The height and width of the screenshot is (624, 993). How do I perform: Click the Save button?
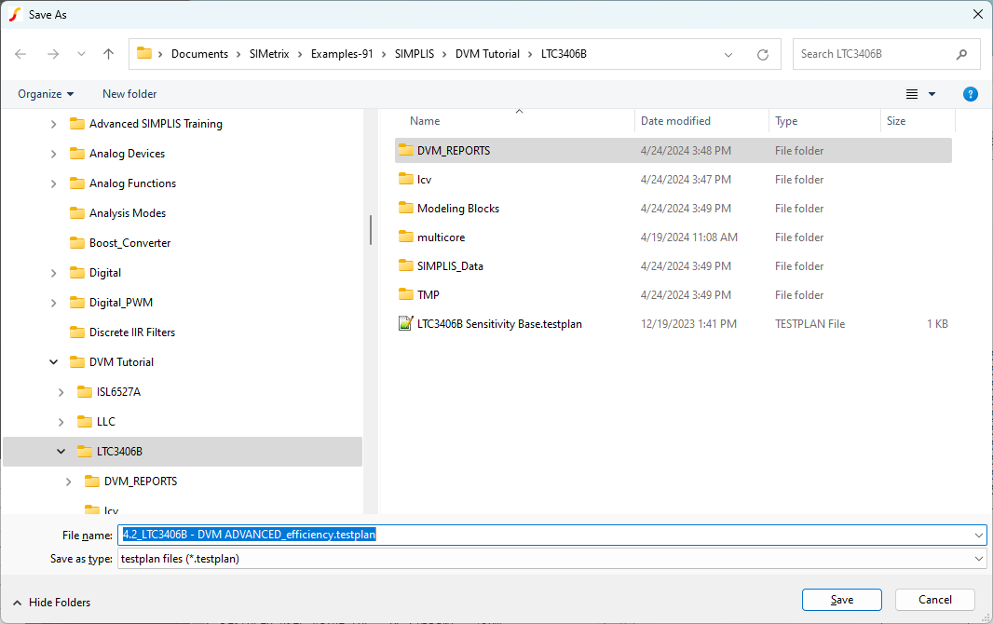tap(841, 600)
